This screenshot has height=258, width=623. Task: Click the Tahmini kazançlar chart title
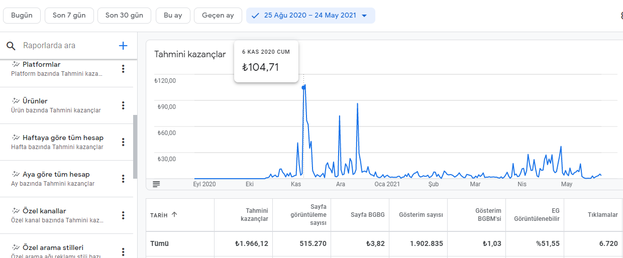pos(190,54)
